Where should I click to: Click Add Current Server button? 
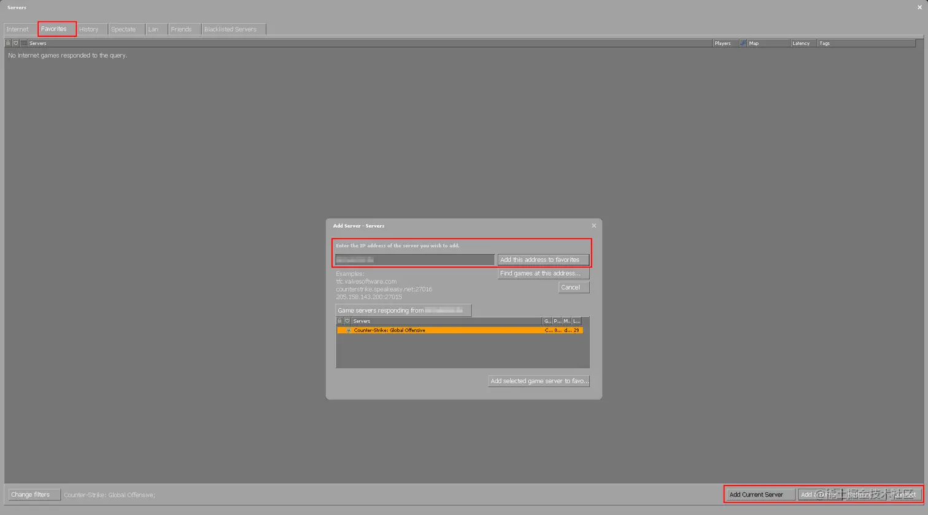[760, 495]
